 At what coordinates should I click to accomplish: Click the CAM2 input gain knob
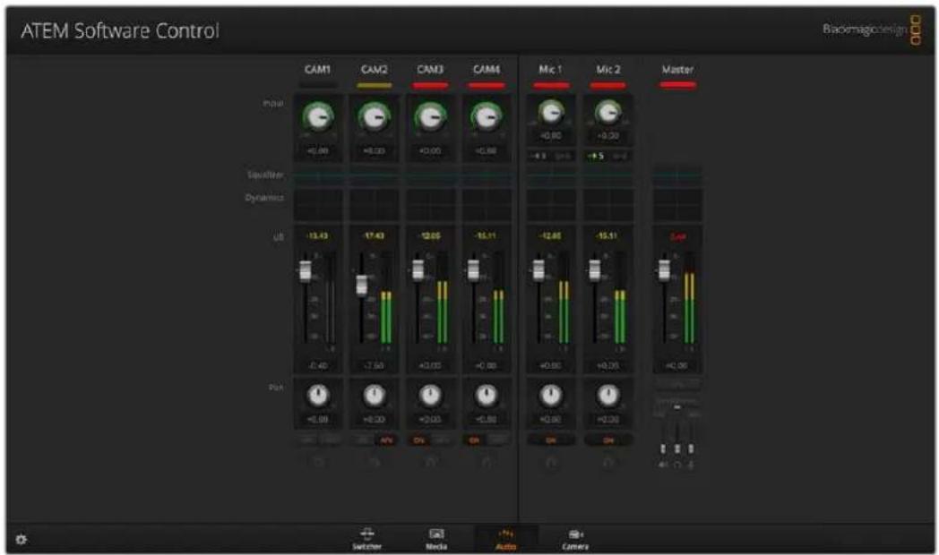374,116
